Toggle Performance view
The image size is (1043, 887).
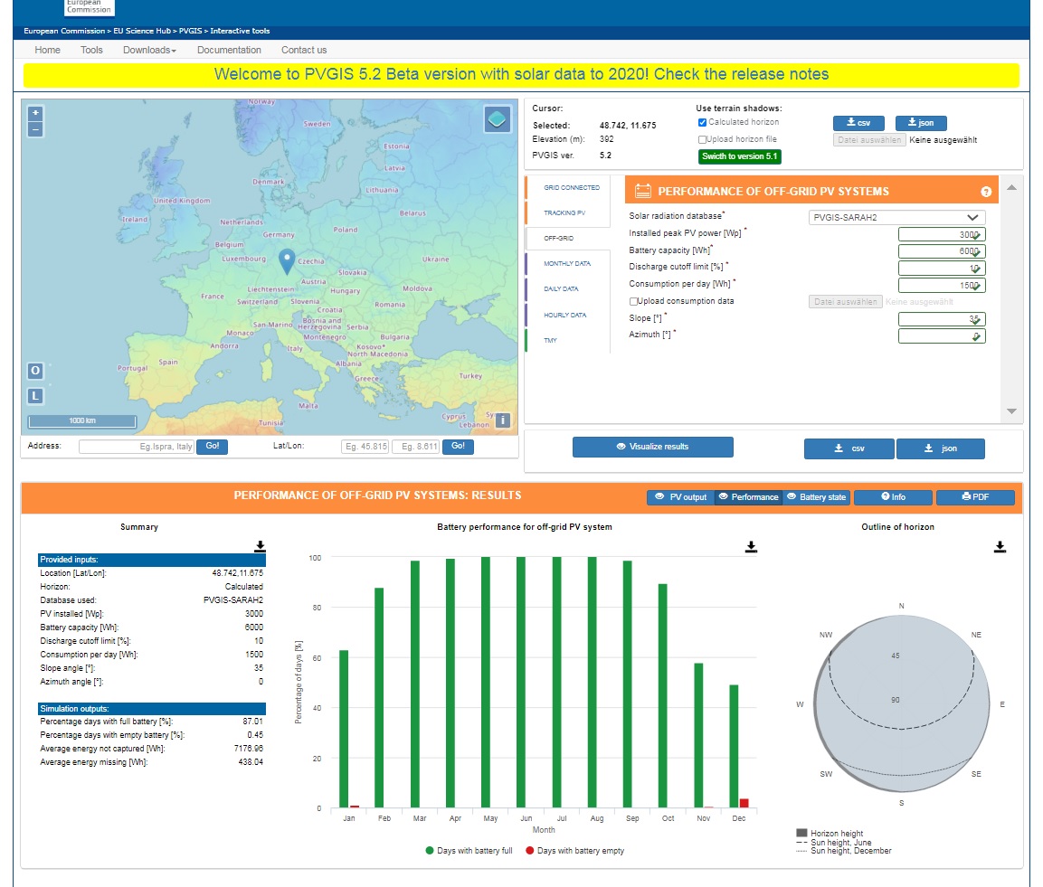click(748, 496)
